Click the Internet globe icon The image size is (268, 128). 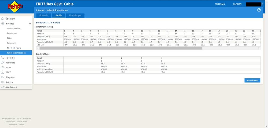[x=3, y=24]
